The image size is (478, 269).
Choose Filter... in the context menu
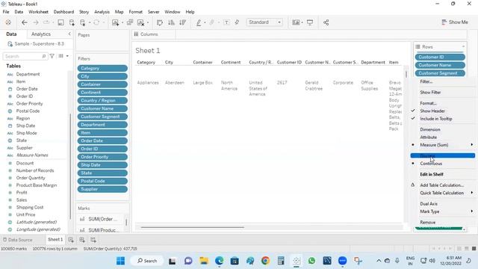click(426, 81)
